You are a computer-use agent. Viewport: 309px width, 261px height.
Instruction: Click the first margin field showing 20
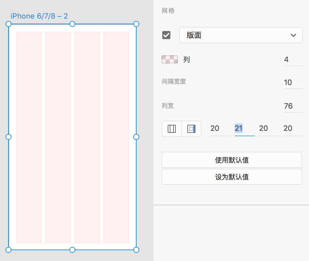click(220, 128)
